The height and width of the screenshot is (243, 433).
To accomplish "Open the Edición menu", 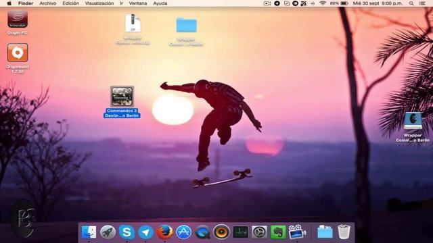I will coord(70,3).
